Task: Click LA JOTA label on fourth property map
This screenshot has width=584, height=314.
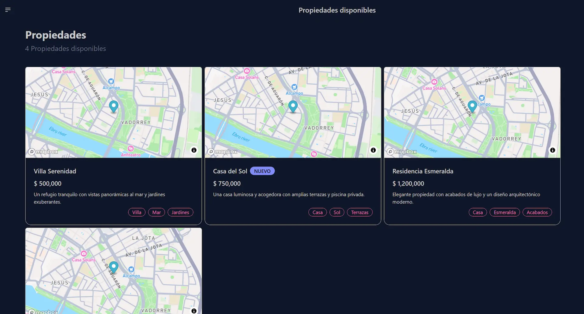Action: 144,238
